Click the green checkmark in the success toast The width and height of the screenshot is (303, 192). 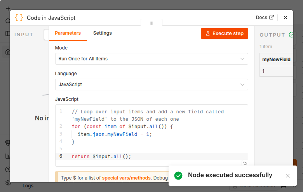click(x=178, y=176)
